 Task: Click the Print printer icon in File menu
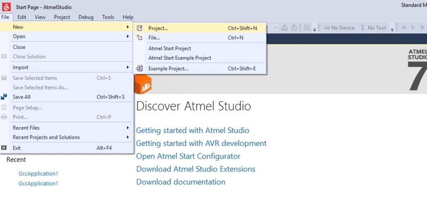4,117
